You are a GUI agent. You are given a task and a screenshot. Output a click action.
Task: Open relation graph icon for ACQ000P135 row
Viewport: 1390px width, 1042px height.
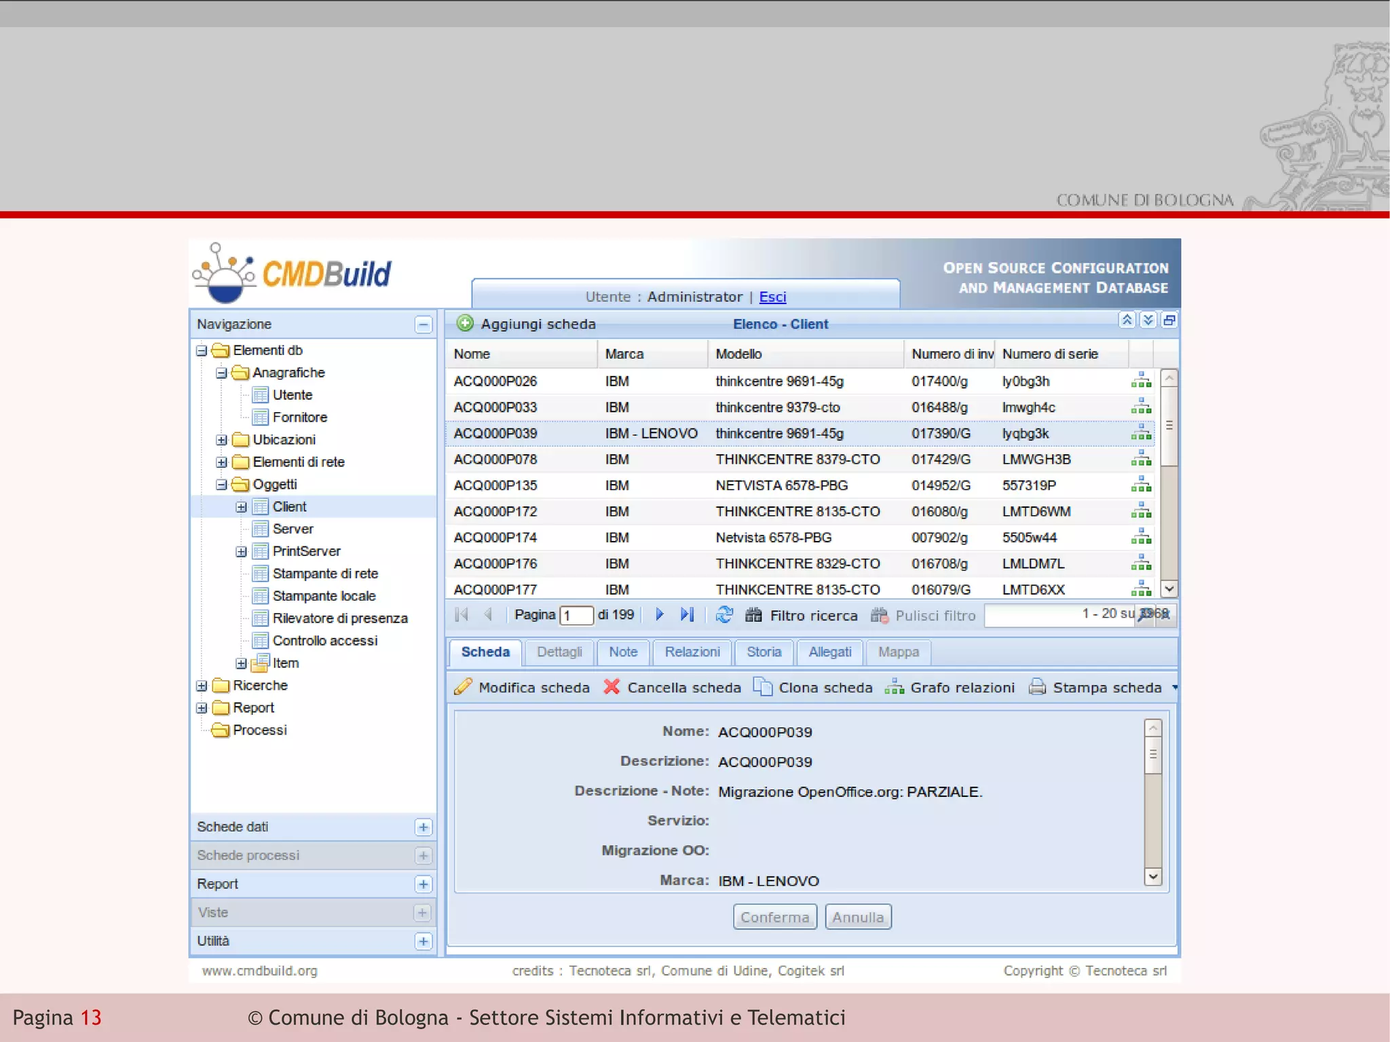pyautogui.click(x=1141, y=485)
